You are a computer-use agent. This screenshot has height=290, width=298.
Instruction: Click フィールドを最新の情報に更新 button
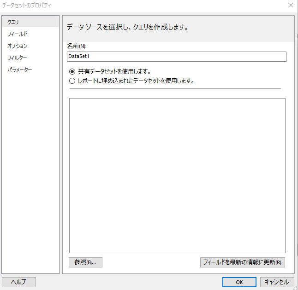coord(243,262)
